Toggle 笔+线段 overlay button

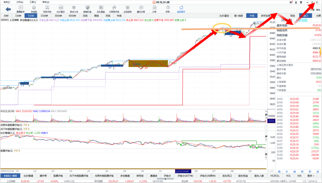[238, 16]
